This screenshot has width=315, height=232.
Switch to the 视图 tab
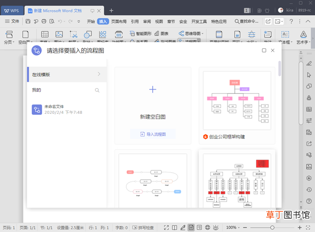point(159,21)
